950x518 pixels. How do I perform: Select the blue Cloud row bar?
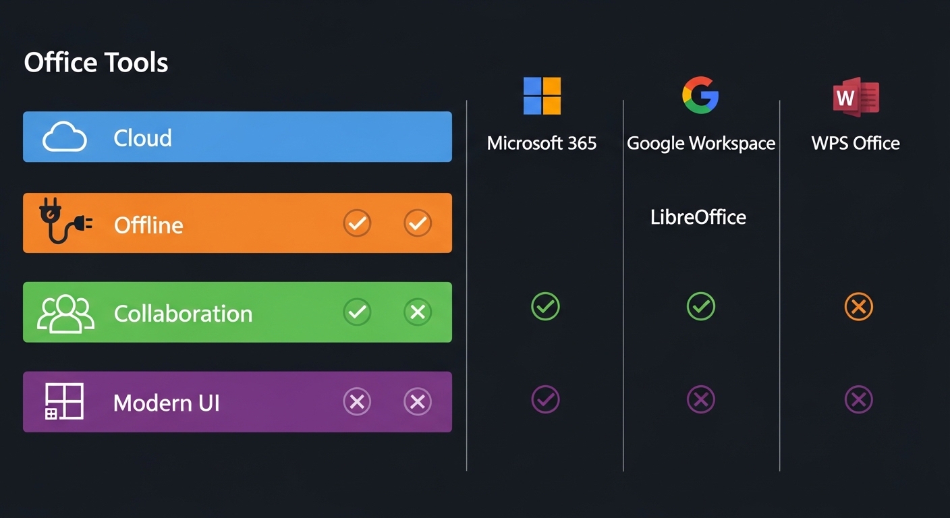[x=237, y=137]
